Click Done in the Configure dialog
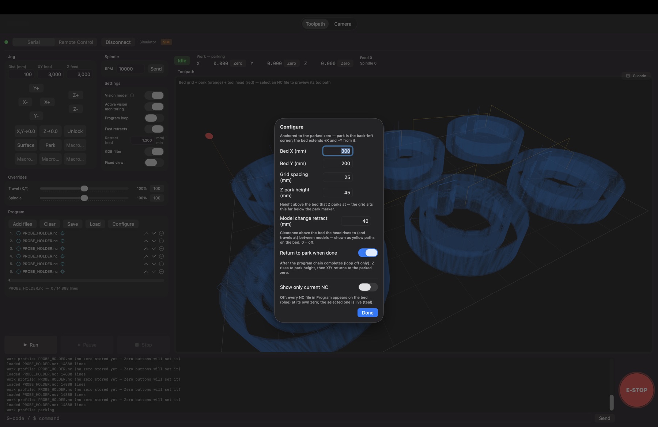Screen dimensions: 658x427 click(367, 313)
